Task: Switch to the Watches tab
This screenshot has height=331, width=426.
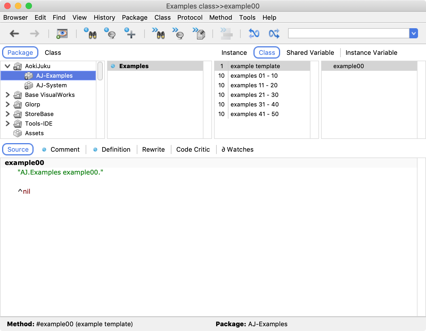Action: pos(237,149)
